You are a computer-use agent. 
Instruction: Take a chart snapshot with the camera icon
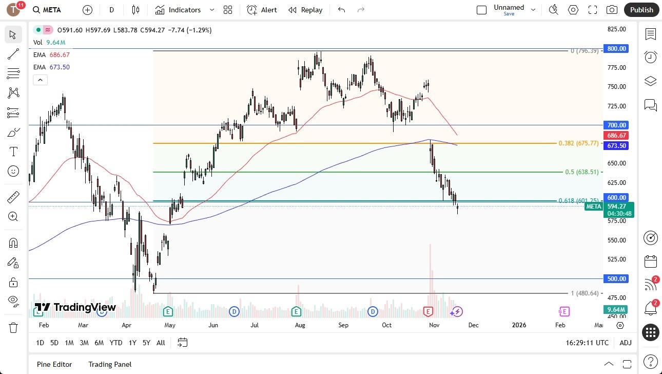point(612,9)
